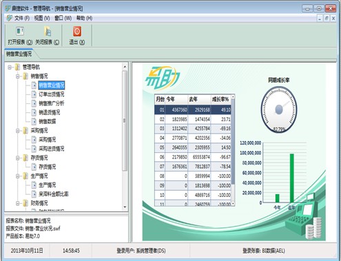Click the document icon beside 销售数据
This screenshot has height=261, width=341.
tap(34, 121)
